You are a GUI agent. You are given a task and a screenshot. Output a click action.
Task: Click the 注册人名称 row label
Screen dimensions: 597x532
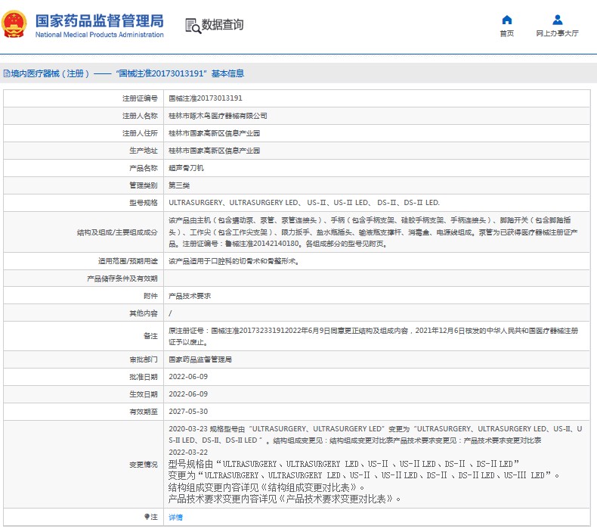click(x=140, y=116)
